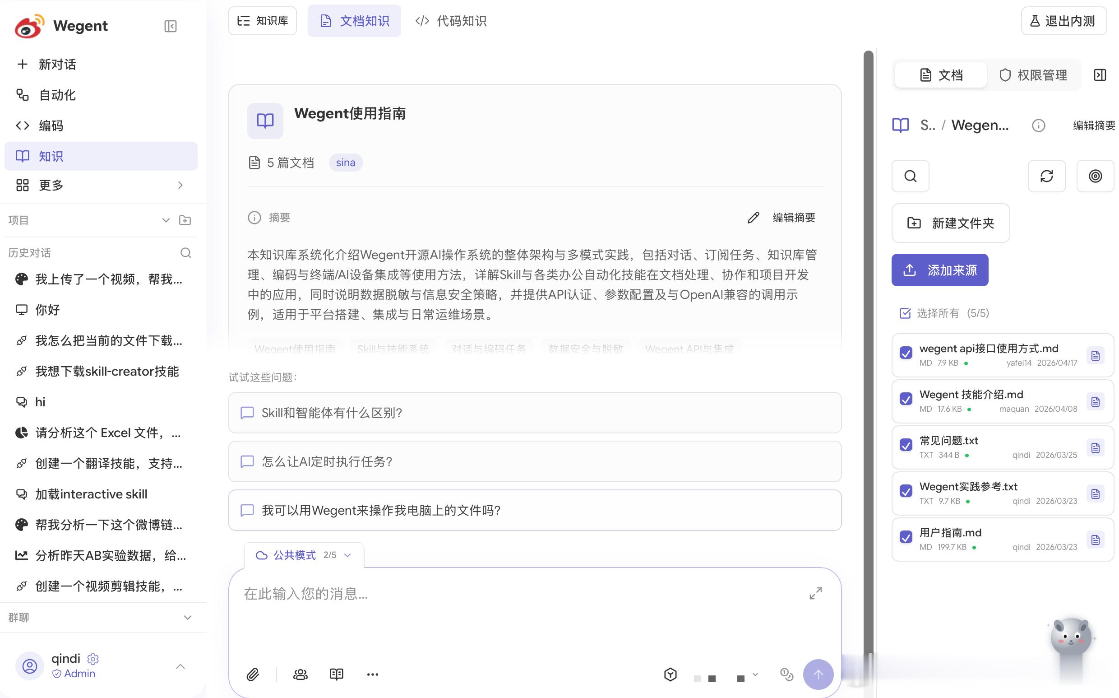Uncheck wegent api接口使用方式.md checkbox
Image resolution: width=1119 pixels, height=698 pixels.
(906, 353)
